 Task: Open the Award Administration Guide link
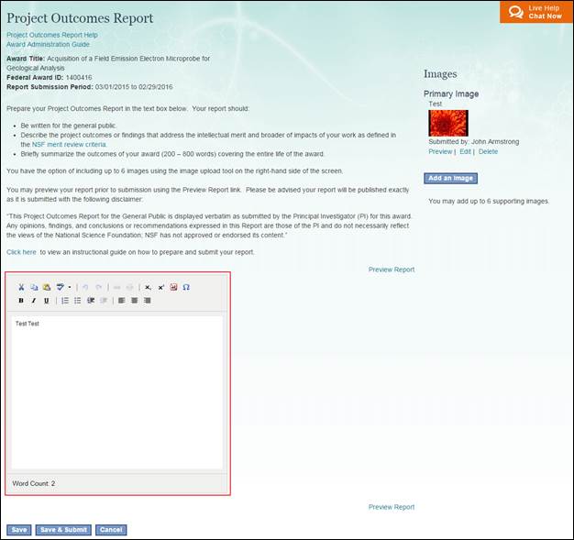tap(48, 44)
